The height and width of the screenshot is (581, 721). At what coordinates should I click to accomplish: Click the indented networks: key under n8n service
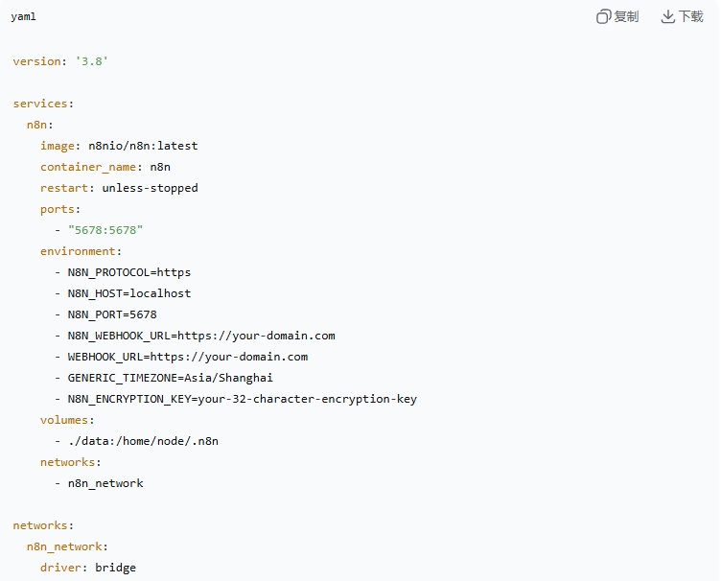71,463
